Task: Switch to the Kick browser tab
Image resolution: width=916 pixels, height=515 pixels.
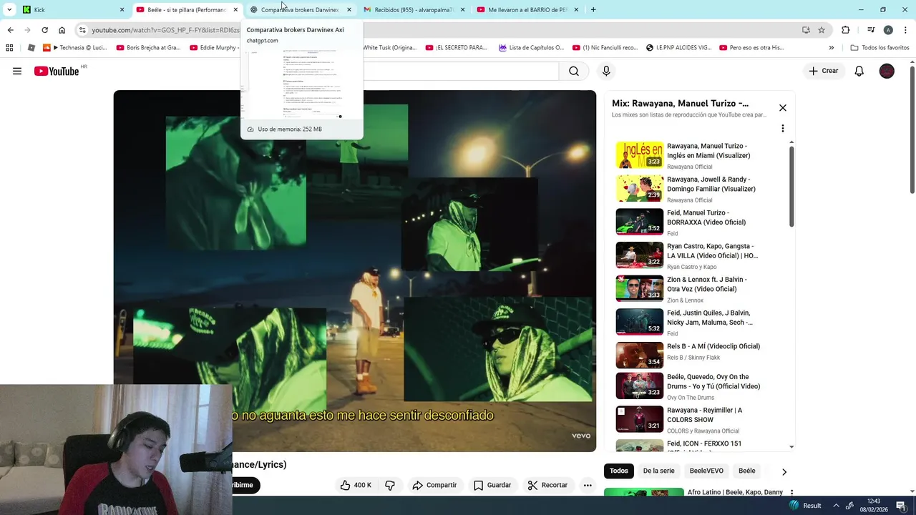Action: tap(70, 9)
